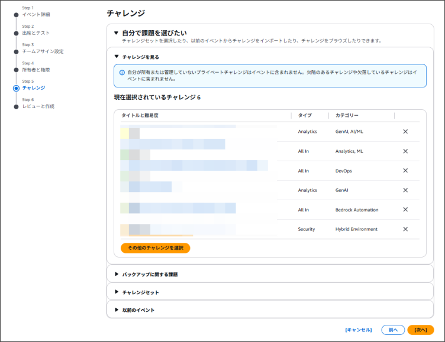Remove the Bedrock Automation challenge
Image resolution: width=445 pixels, height=342 pixels.
pos(405,210)
